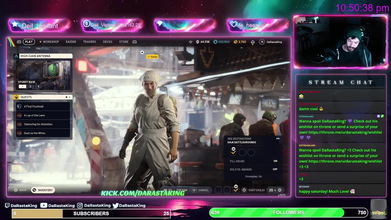Click the small icon beside WORKSHOP label
The image size is (391, 220).
(40, 42)
